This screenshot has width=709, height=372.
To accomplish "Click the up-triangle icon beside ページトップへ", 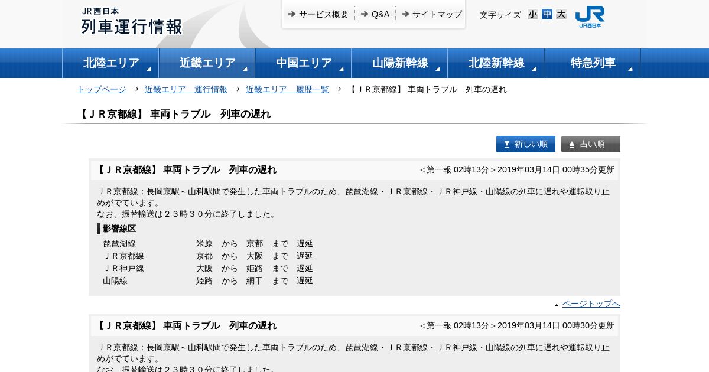I will tap(557, 305).
